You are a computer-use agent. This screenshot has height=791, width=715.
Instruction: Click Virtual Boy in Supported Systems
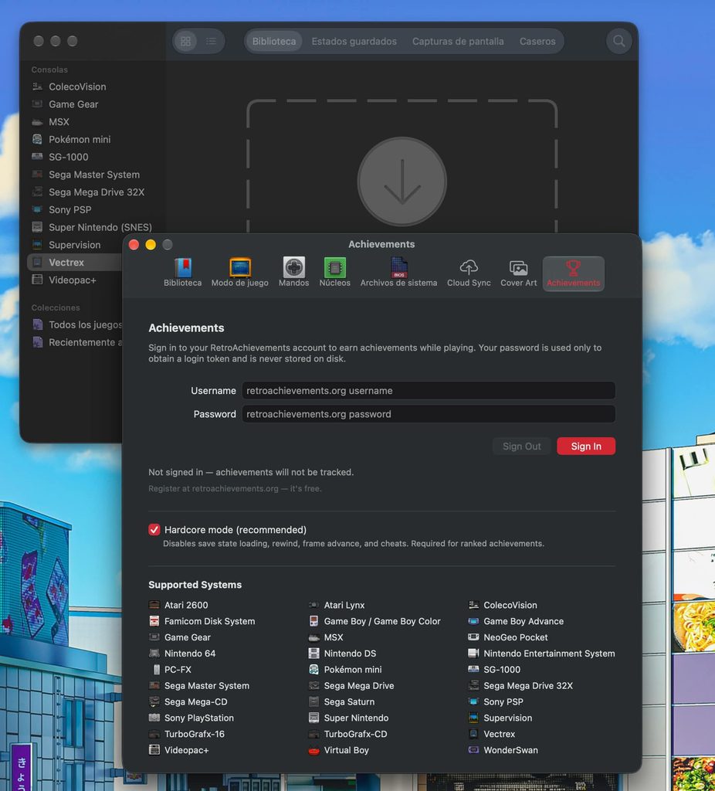pos(338,750)
